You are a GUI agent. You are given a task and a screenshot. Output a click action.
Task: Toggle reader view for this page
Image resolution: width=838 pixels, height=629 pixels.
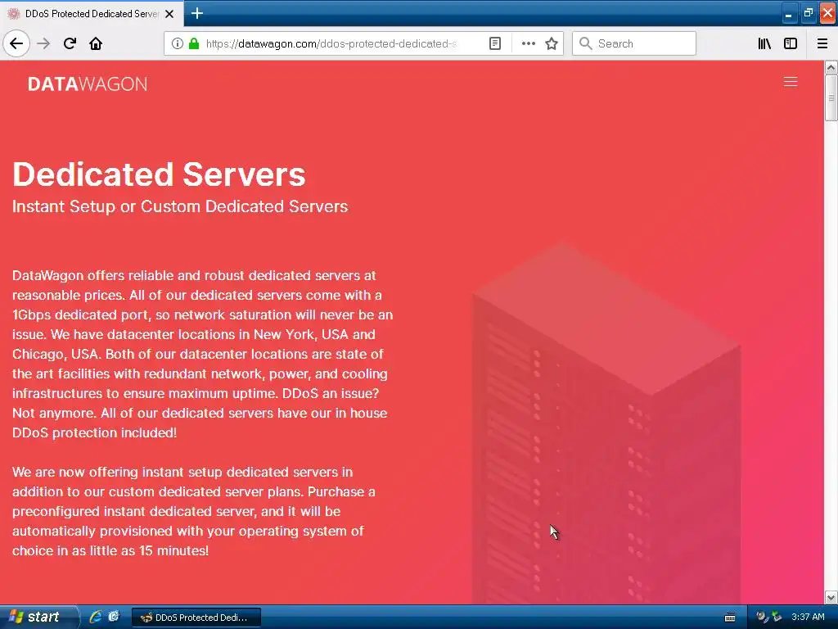495,43
